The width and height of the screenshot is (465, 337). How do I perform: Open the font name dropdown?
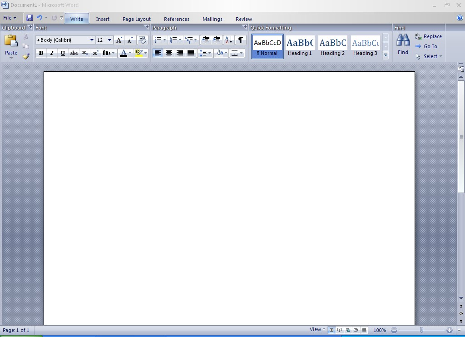pyautogui.click(x=92, y=40)
